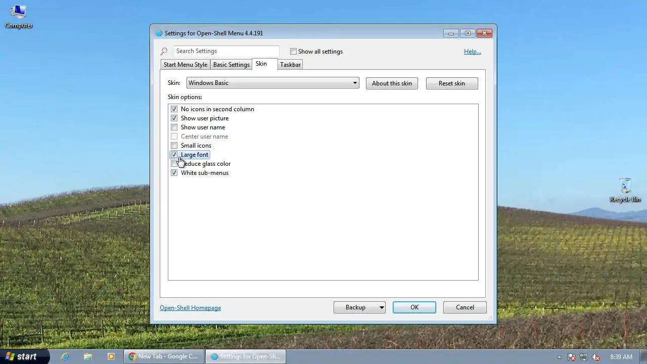This screenshot has width=647, height=364.
Task: Show hidden system tray icons
Action: point(559,357)
